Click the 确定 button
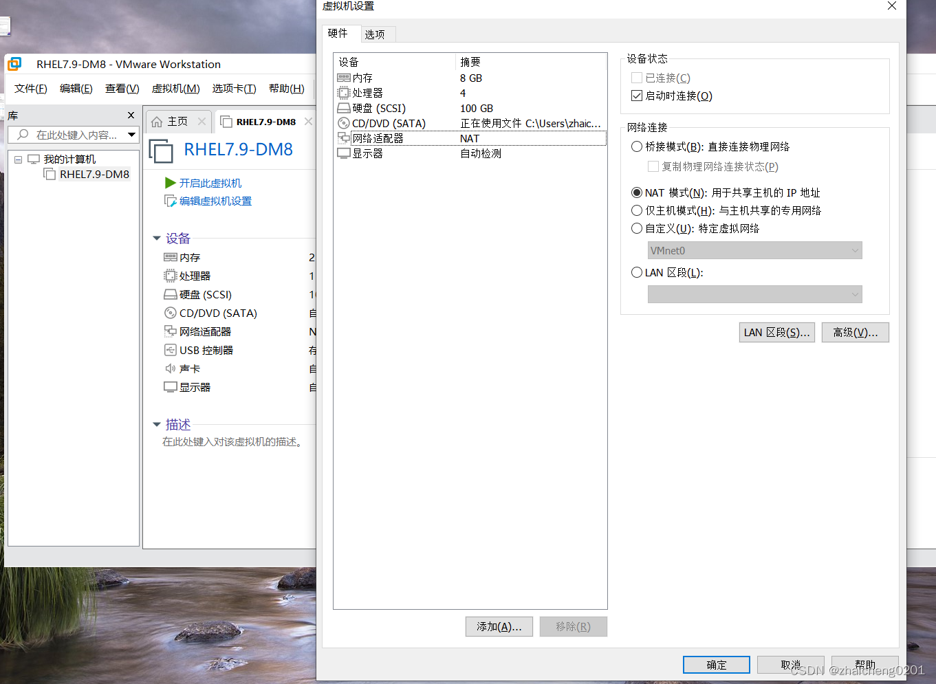The image size is (936, 684). tap(717, 665)
